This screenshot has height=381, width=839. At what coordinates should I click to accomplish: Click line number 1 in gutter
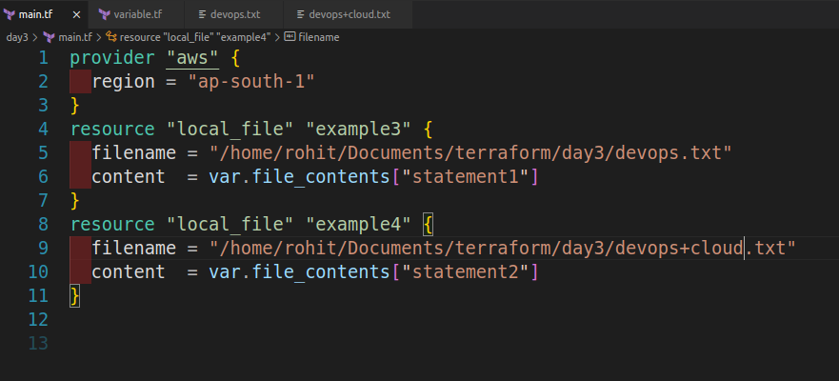click(44, 58)
